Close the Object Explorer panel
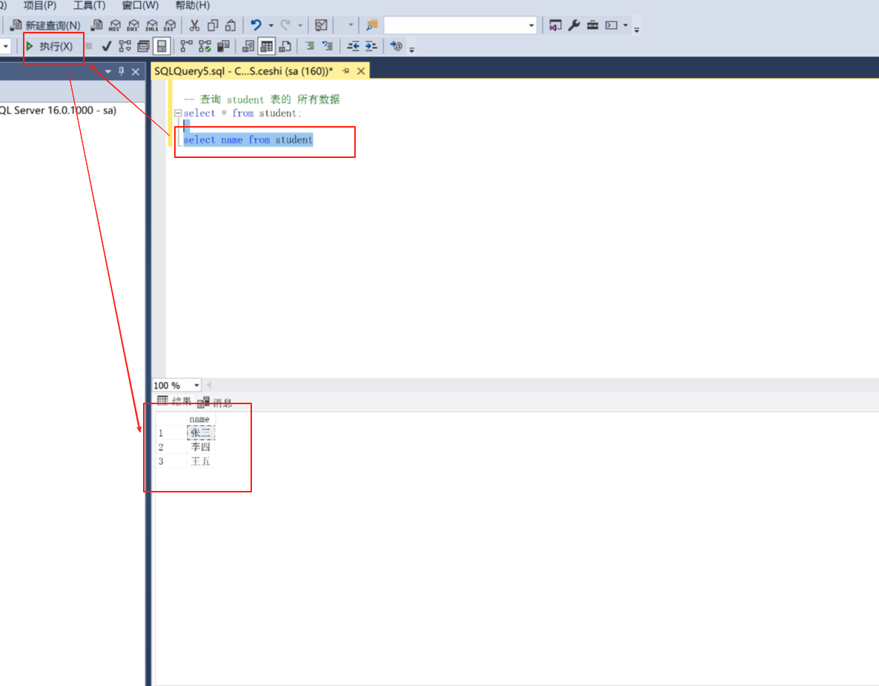This screenshot has width=879, height=686. [x=136, y=71]
